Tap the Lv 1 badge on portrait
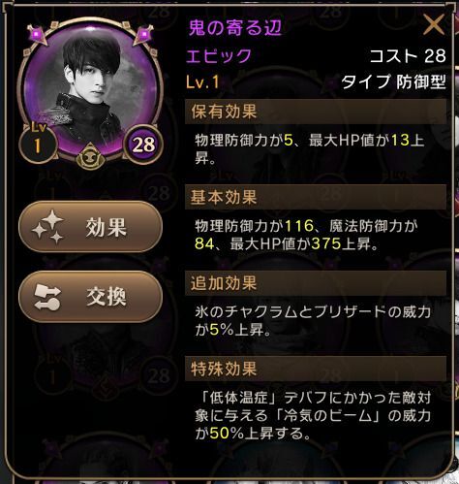The width and height of the screenshot is (459, 484). (38, 144)
